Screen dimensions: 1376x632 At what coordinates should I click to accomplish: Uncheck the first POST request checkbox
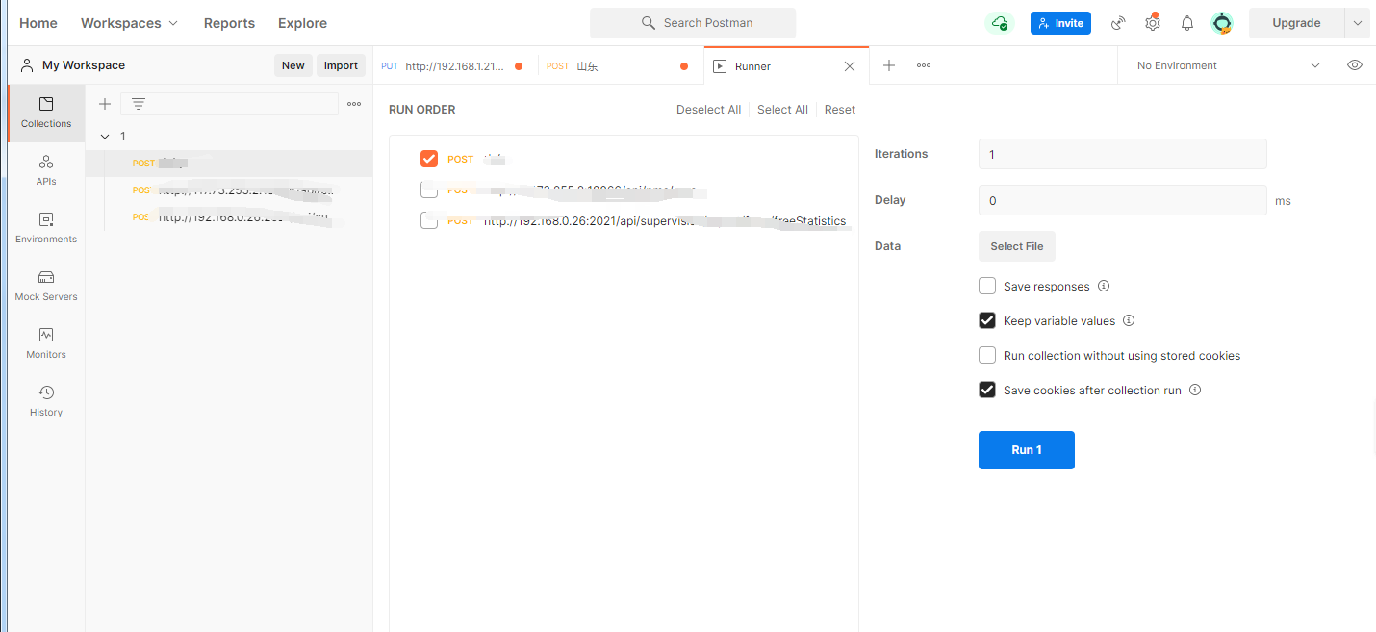(429, 159)
